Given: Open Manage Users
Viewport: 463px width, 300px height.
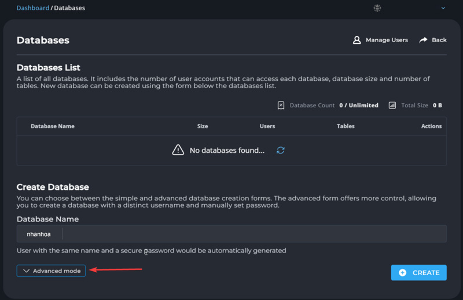Looking at the screenshot, I should pos(380,40).
